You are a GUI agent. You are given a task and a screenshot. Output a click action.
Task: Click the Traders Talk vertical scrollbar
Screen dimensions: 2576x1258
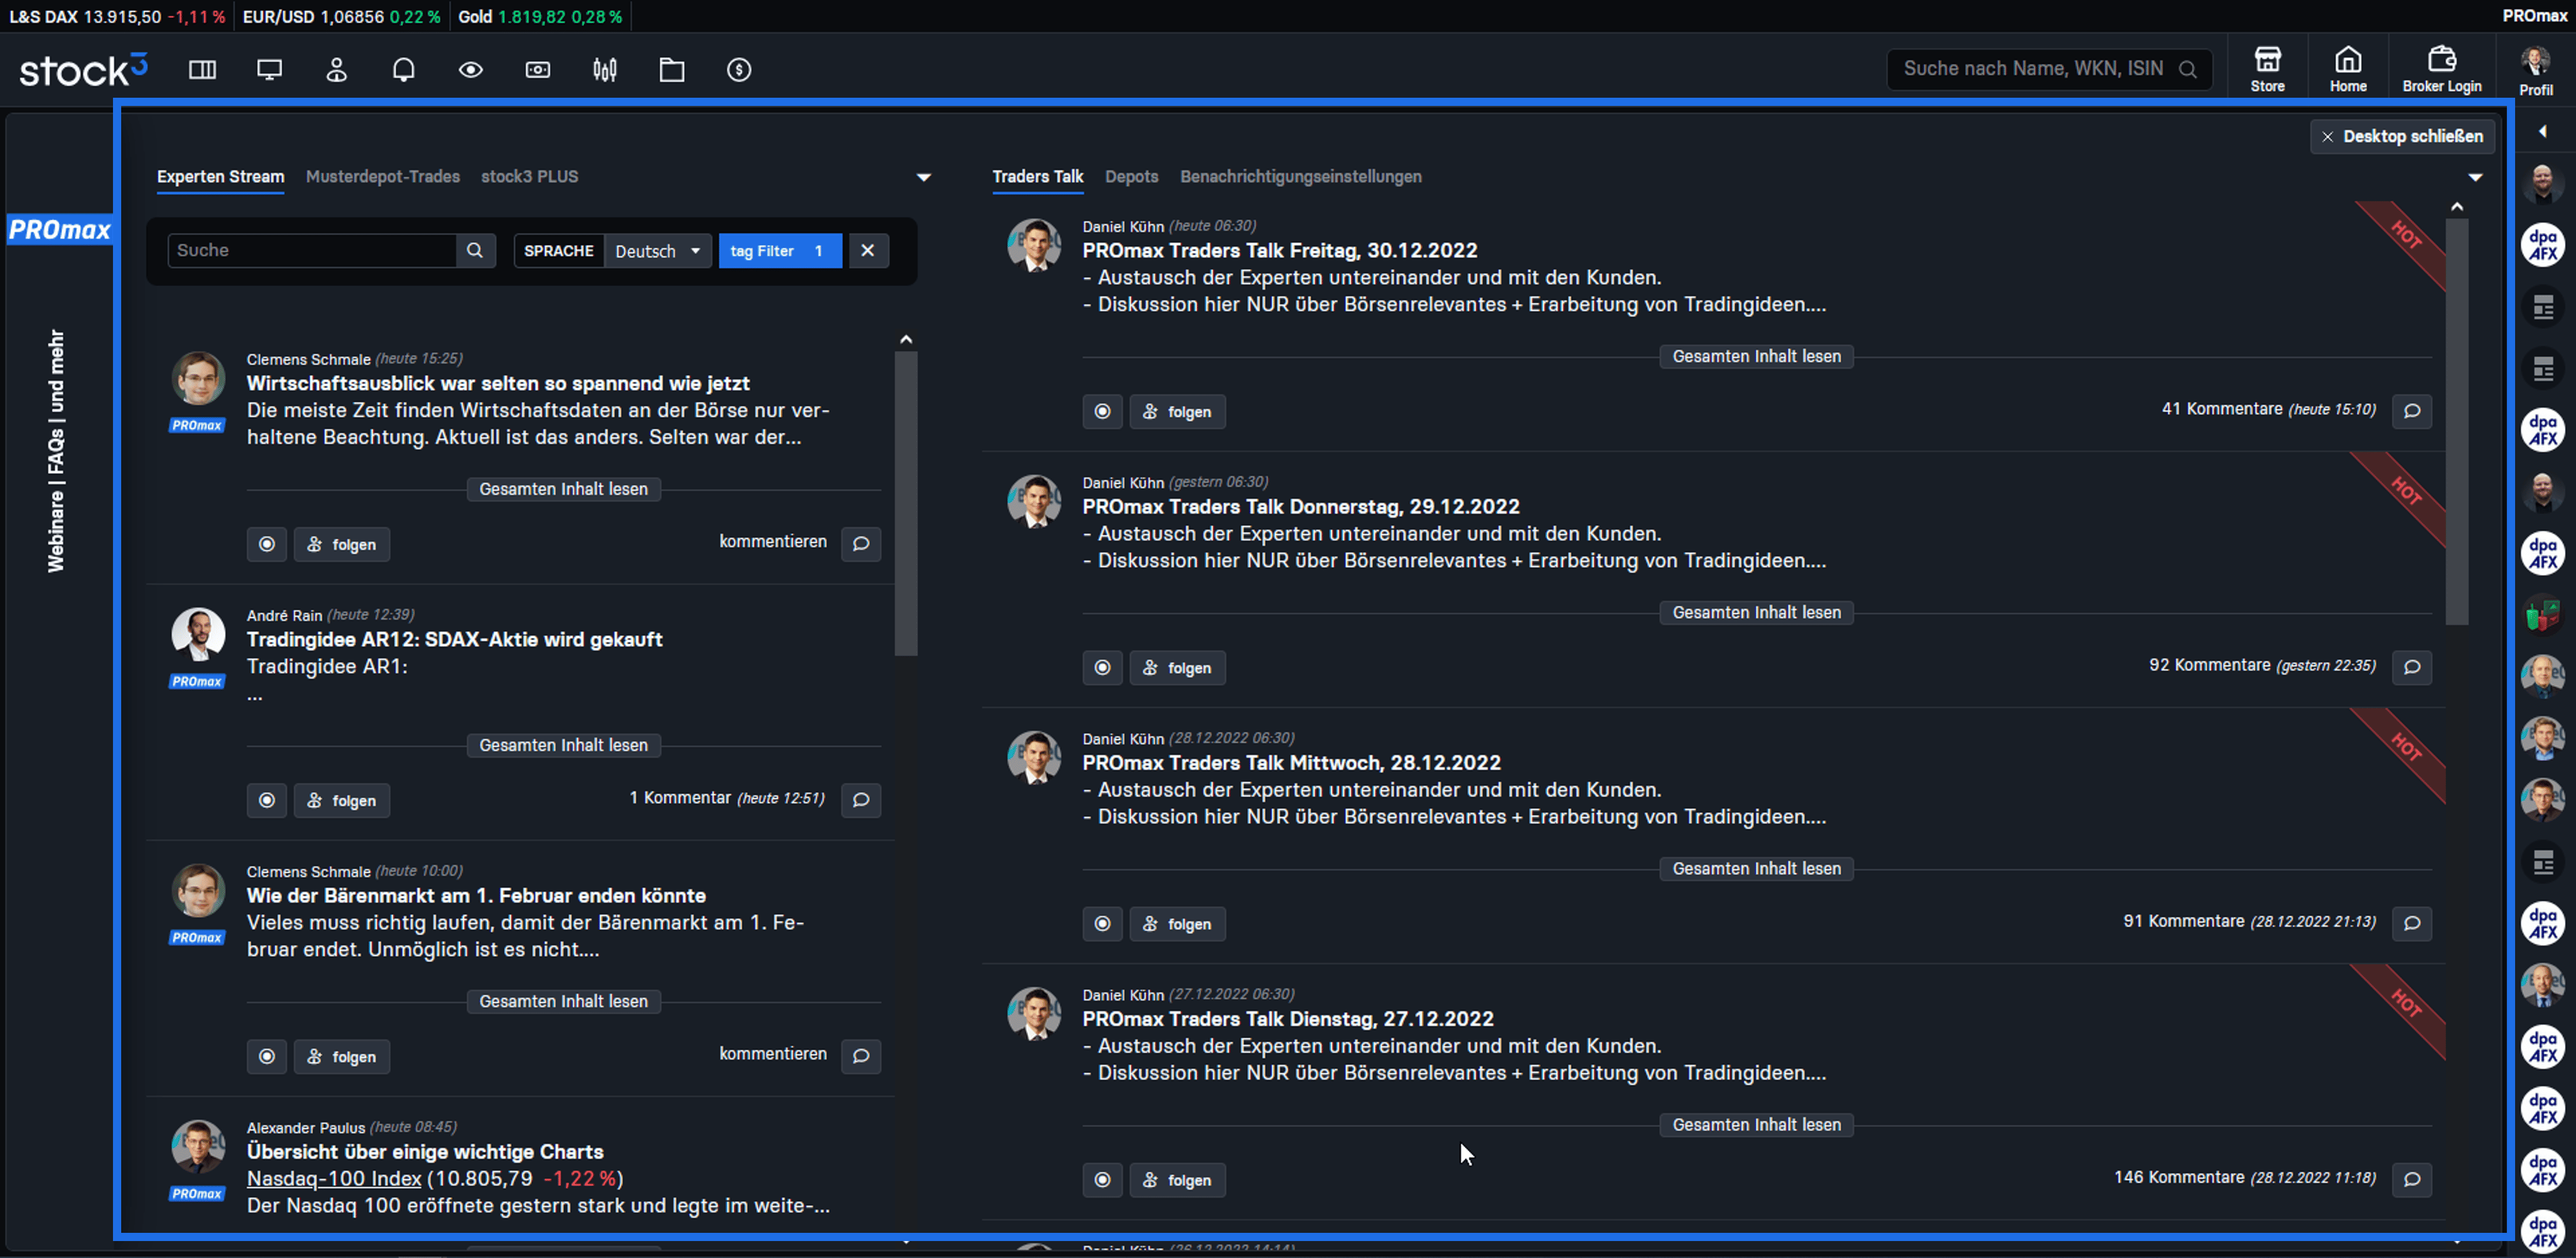[2456, 420]
